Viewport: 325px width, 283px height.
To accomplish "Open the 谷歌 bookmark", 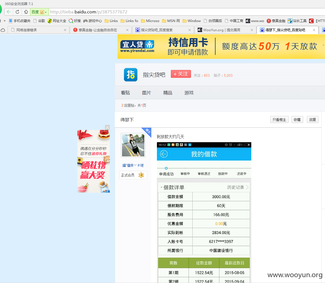I will point(39,21).
